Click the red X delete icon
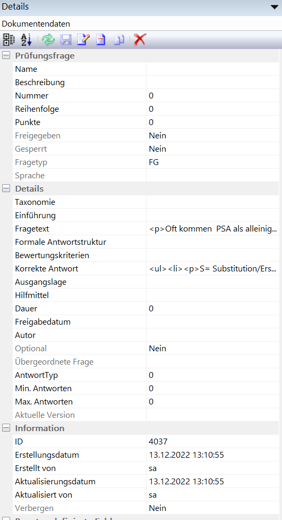Image resolution: width=282 pixels, height=520 pixels. click(140, 40)
